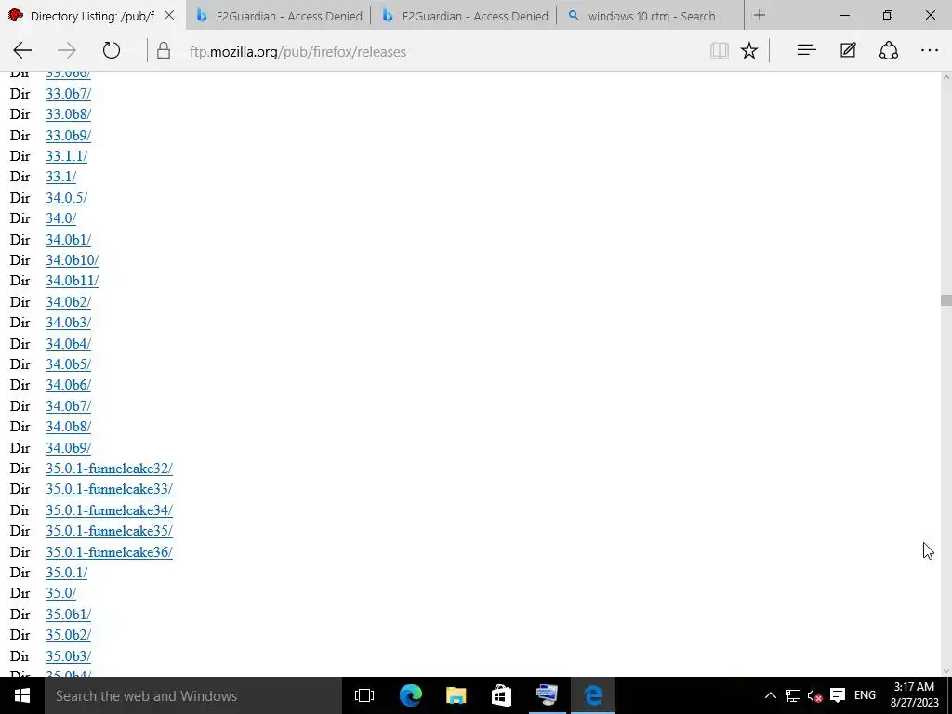Open the 34.0b7/ directory link
The height and width of the screenshot is (714, 952).
pos(69,406)
